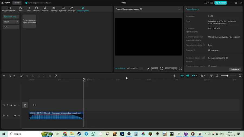Toggle clip linkage in timeline

pyautogui.click(x=193, y=76)
